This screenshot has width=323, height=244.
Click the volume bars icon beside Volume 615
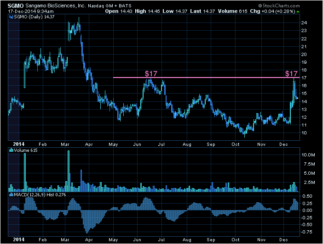[x=11, y=150]
